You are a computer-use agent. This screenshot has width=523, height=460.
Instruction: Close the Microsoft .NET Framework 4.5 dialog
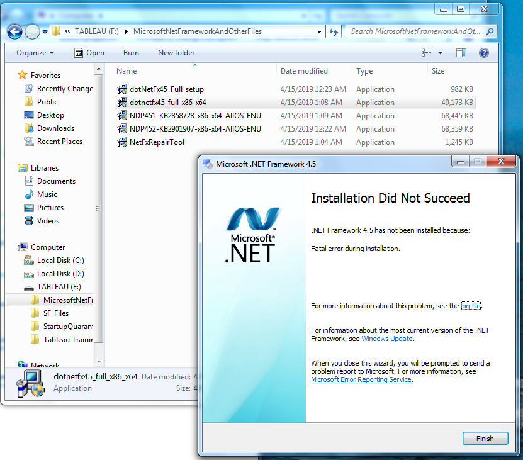[x=501, y=162]
